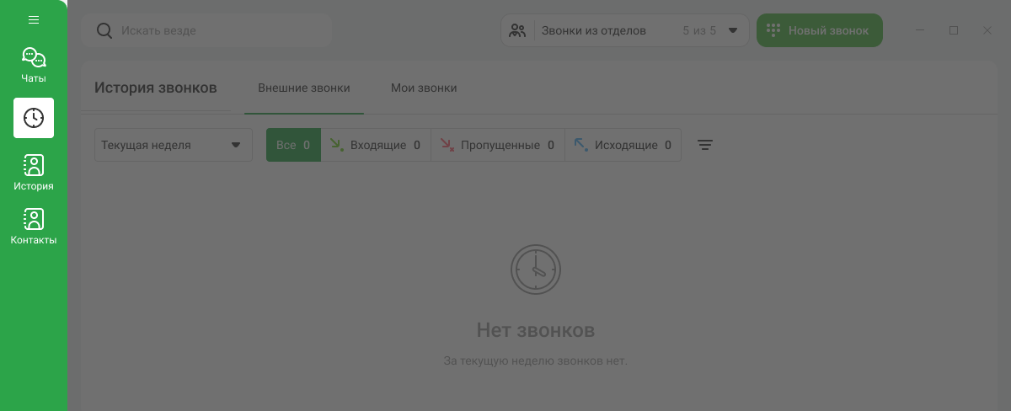Open the filter settings lines icon
The height and width of the screenshot is (411, 1011).
tap(705, 145)
